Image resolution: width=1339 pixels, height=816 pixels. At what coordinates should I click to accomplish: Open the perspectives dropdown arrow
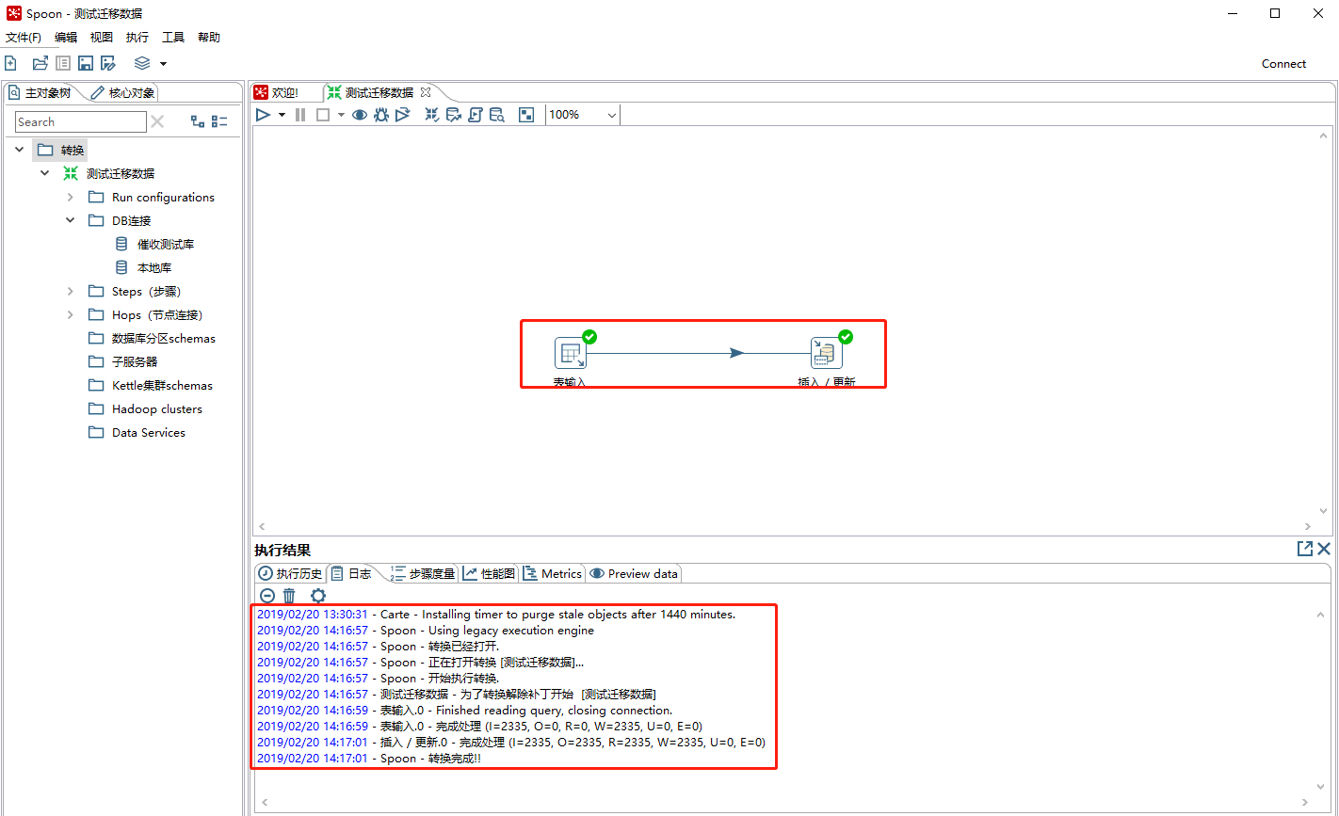pyautogui.click(x=163, y=64)
